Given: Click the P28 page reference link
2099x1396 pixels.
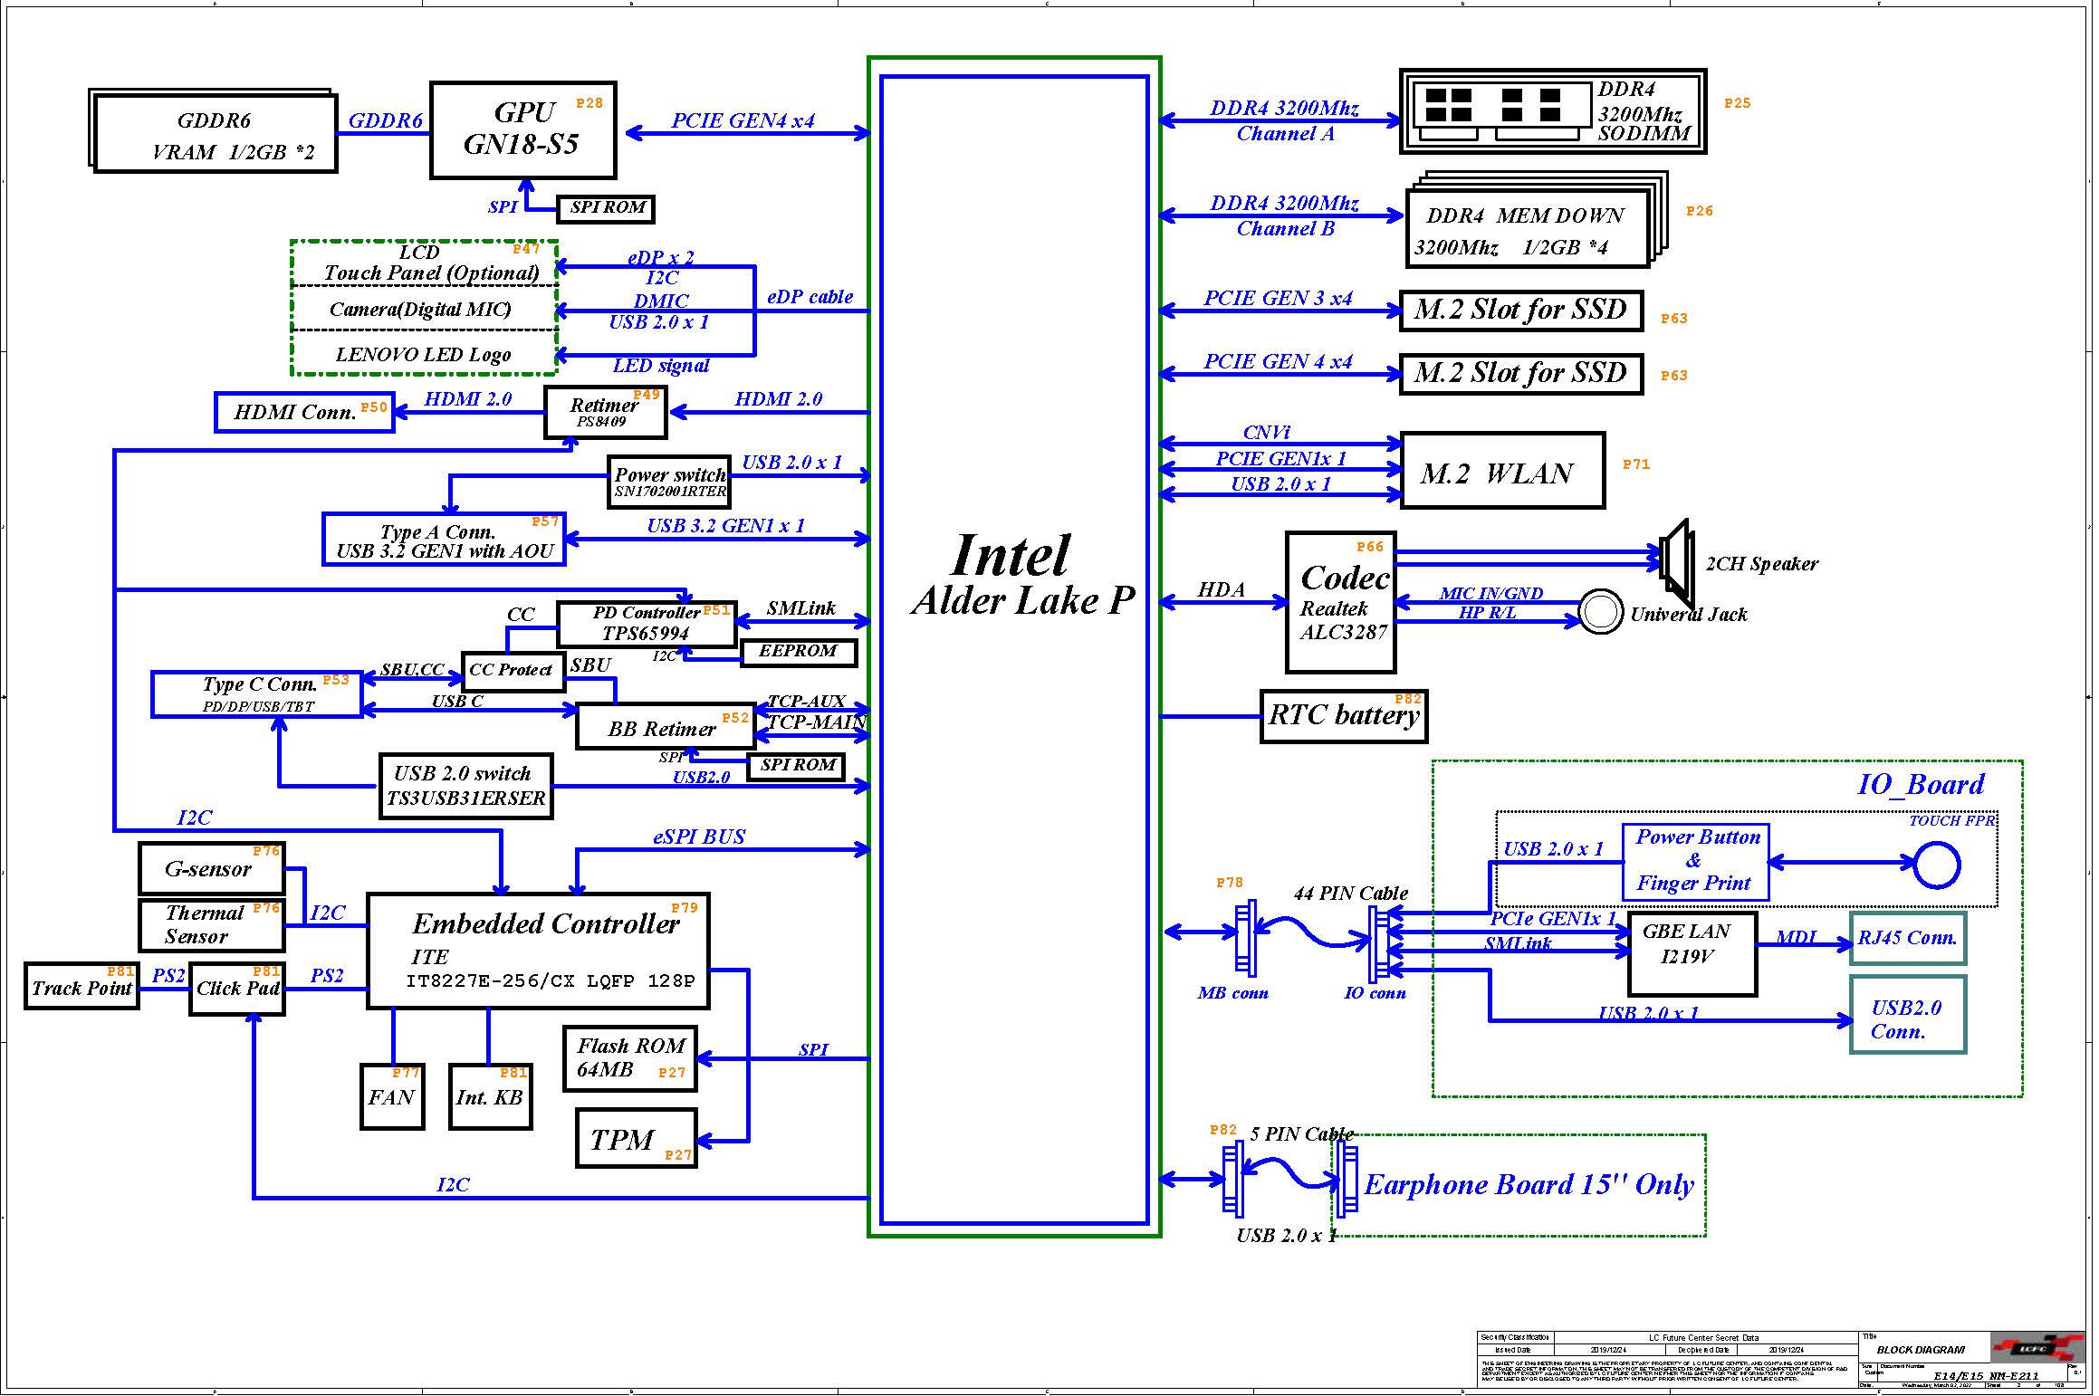Looking at the screenshot, I should (589, 103).
